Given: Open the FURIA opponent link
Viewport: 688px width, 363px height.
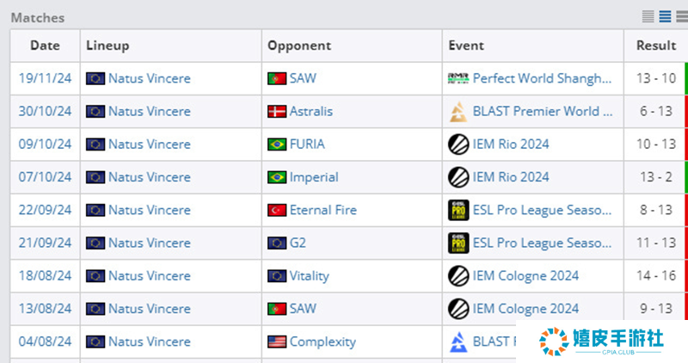Looking at the screenshot, I should point(307,145).
